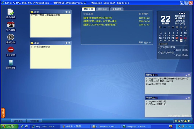Add a new note from the top sticky note's plus icon
Image resolution: width=194 pixels, height=129 pixels.
point(66,12)
